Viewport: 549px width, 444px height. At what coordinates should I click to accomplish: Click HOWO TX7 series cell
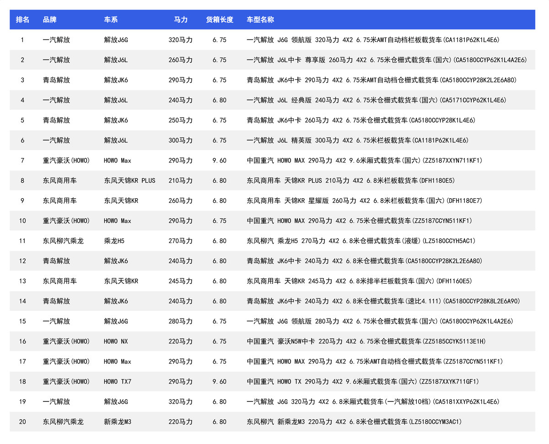[x=118, y=382]
